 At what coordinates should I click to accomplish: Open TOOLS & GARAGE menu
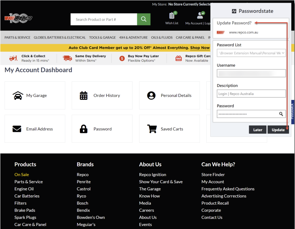(102, 37)
